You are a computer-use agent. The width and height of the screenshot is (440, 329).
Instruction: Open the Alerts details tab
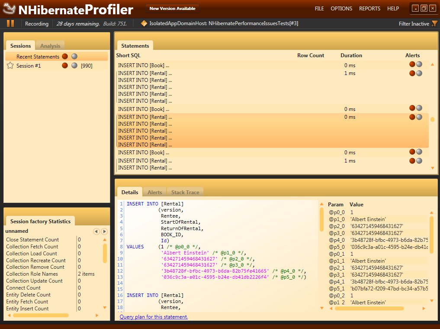154,192
